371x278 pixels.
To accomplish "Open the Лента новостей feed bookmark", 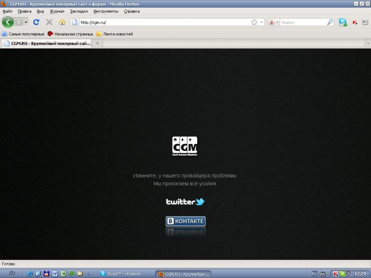I will [114, 34].
